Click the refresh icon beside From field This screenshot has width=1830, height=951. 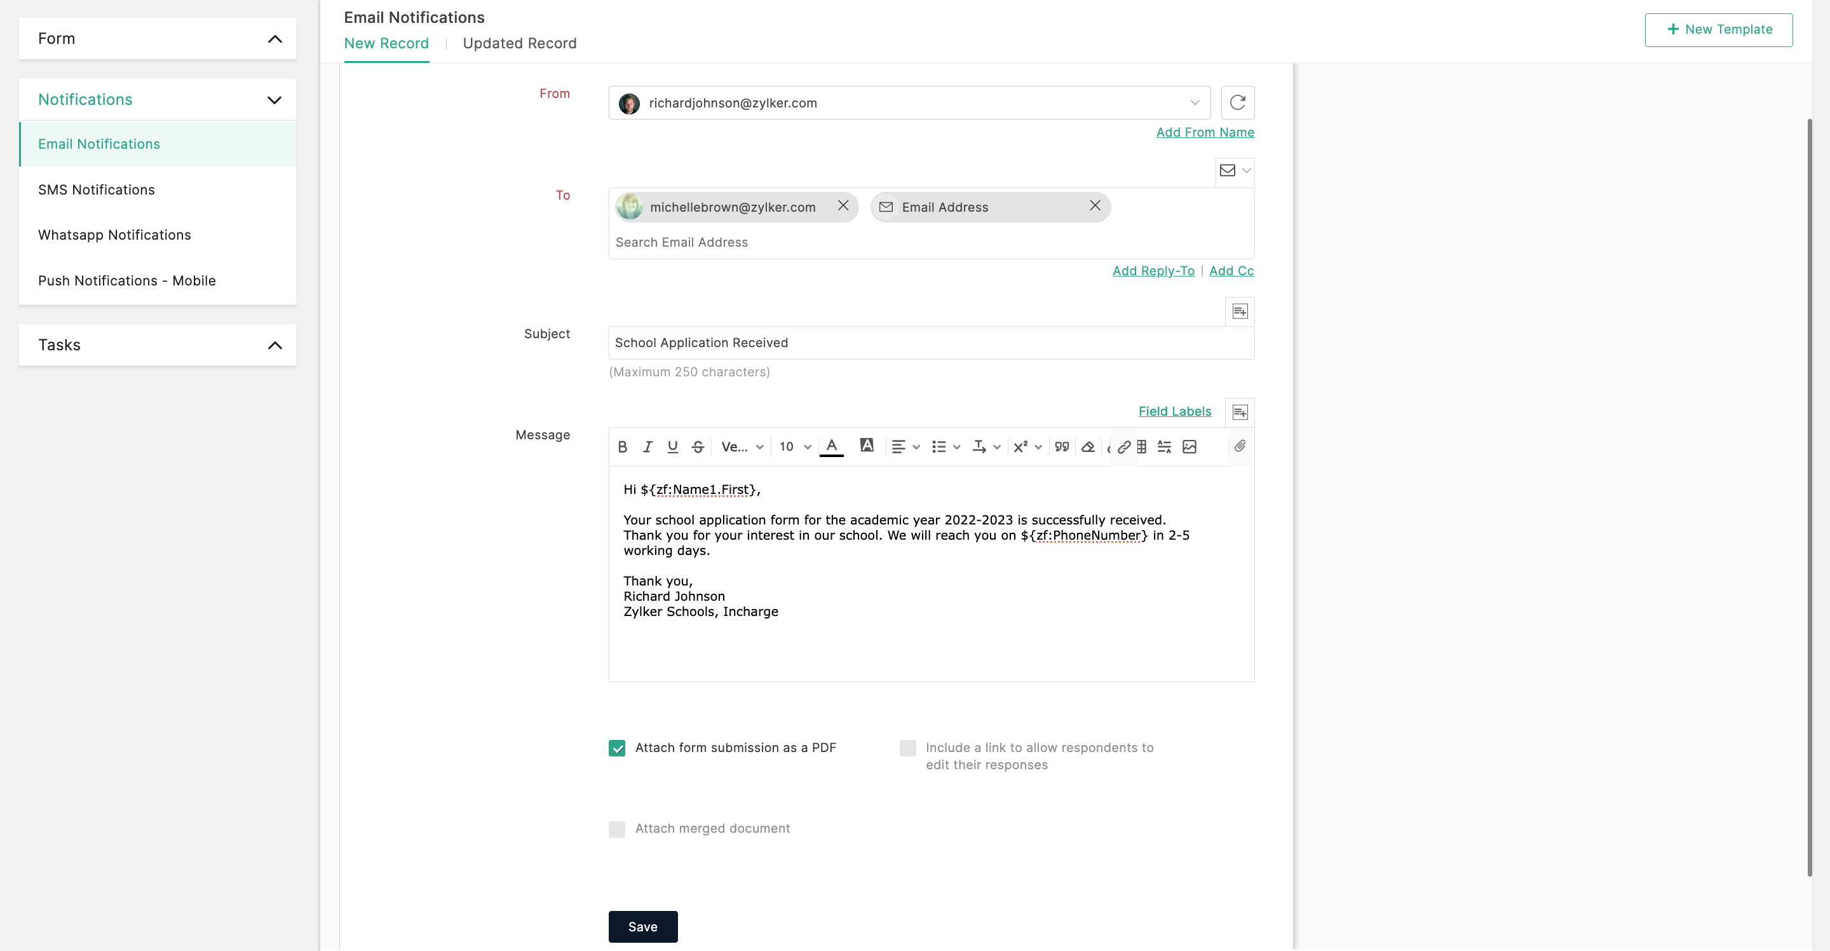(x=1237, y=102)
